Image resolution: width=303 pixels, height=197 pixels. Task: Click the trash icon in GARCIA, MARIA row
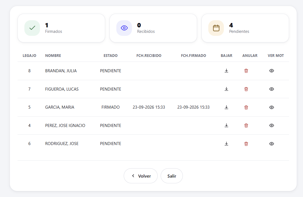246,107
